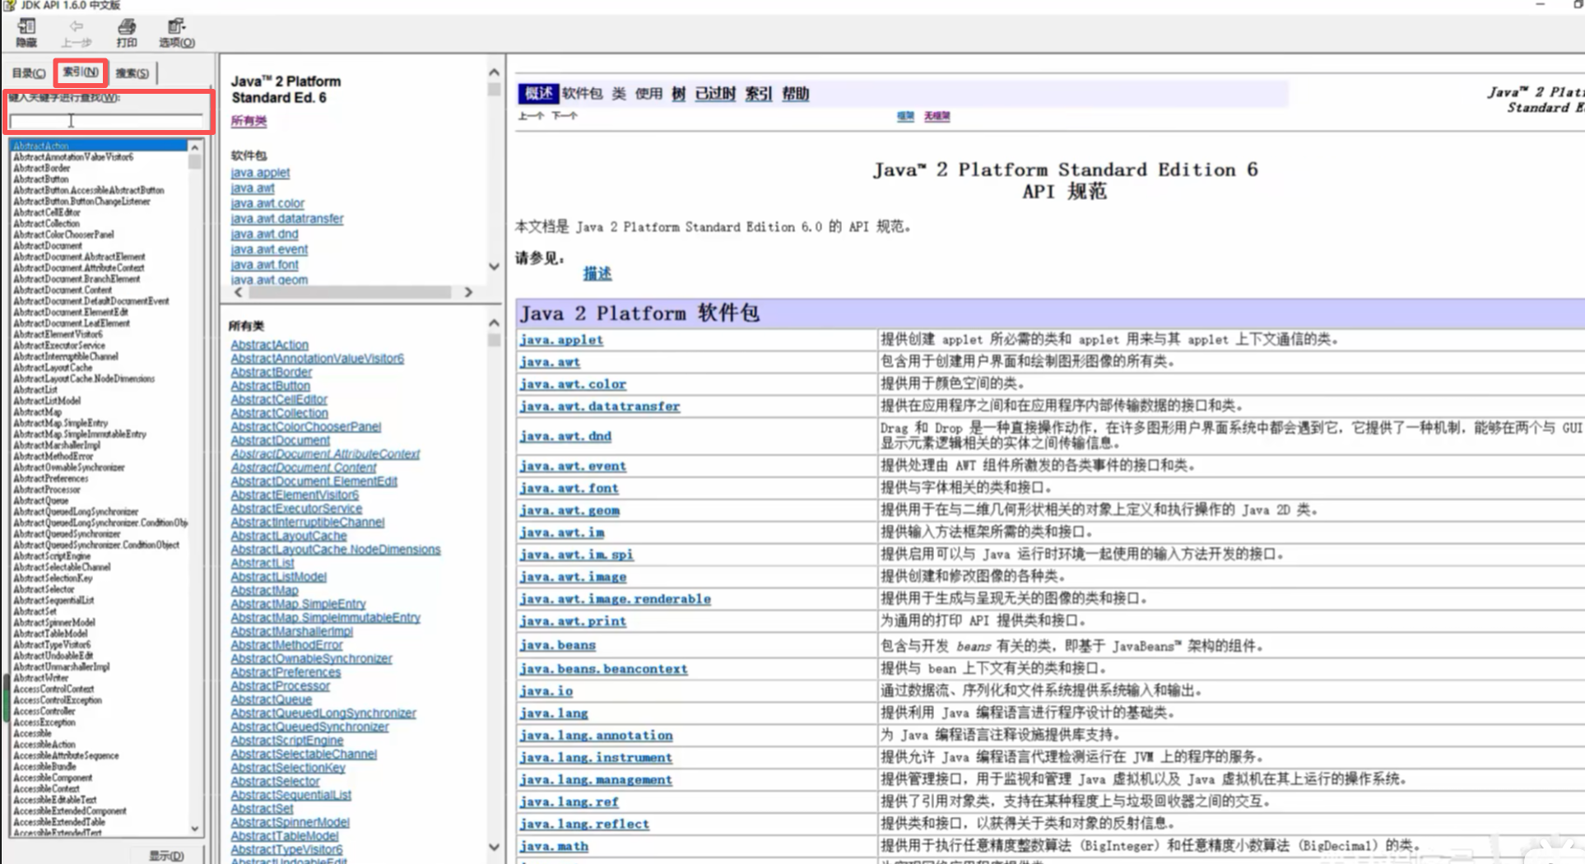Open AbstractAction class link
Image resolution: width=1585 pixels, height=864 pixels.
pos(269,345)
